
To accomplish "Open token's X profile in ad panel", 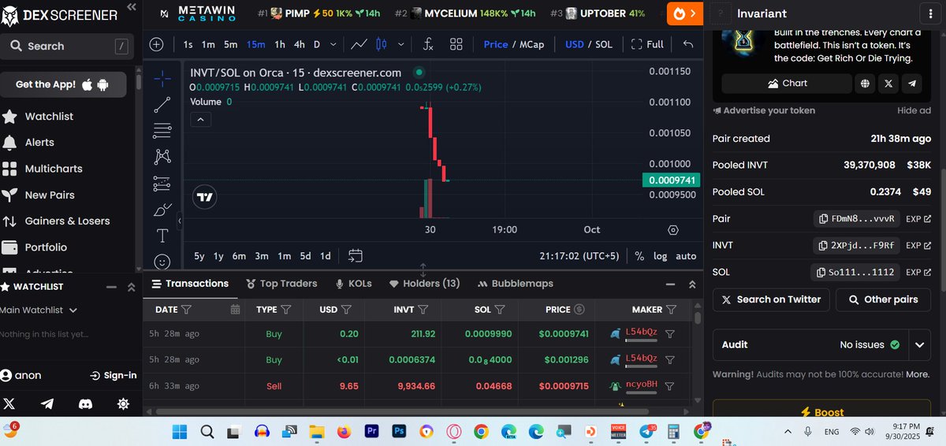I will point(888,83).
